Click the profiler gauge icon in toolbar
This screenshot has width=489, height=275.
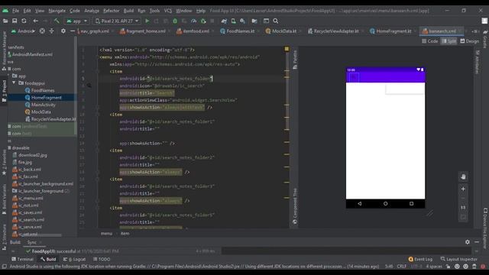coord(193,21)
